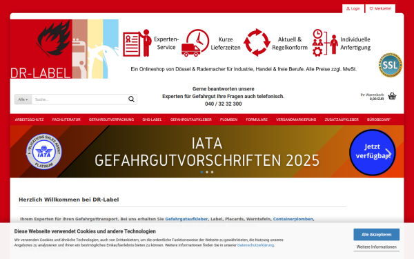Select the first banner slide dot

201,172
